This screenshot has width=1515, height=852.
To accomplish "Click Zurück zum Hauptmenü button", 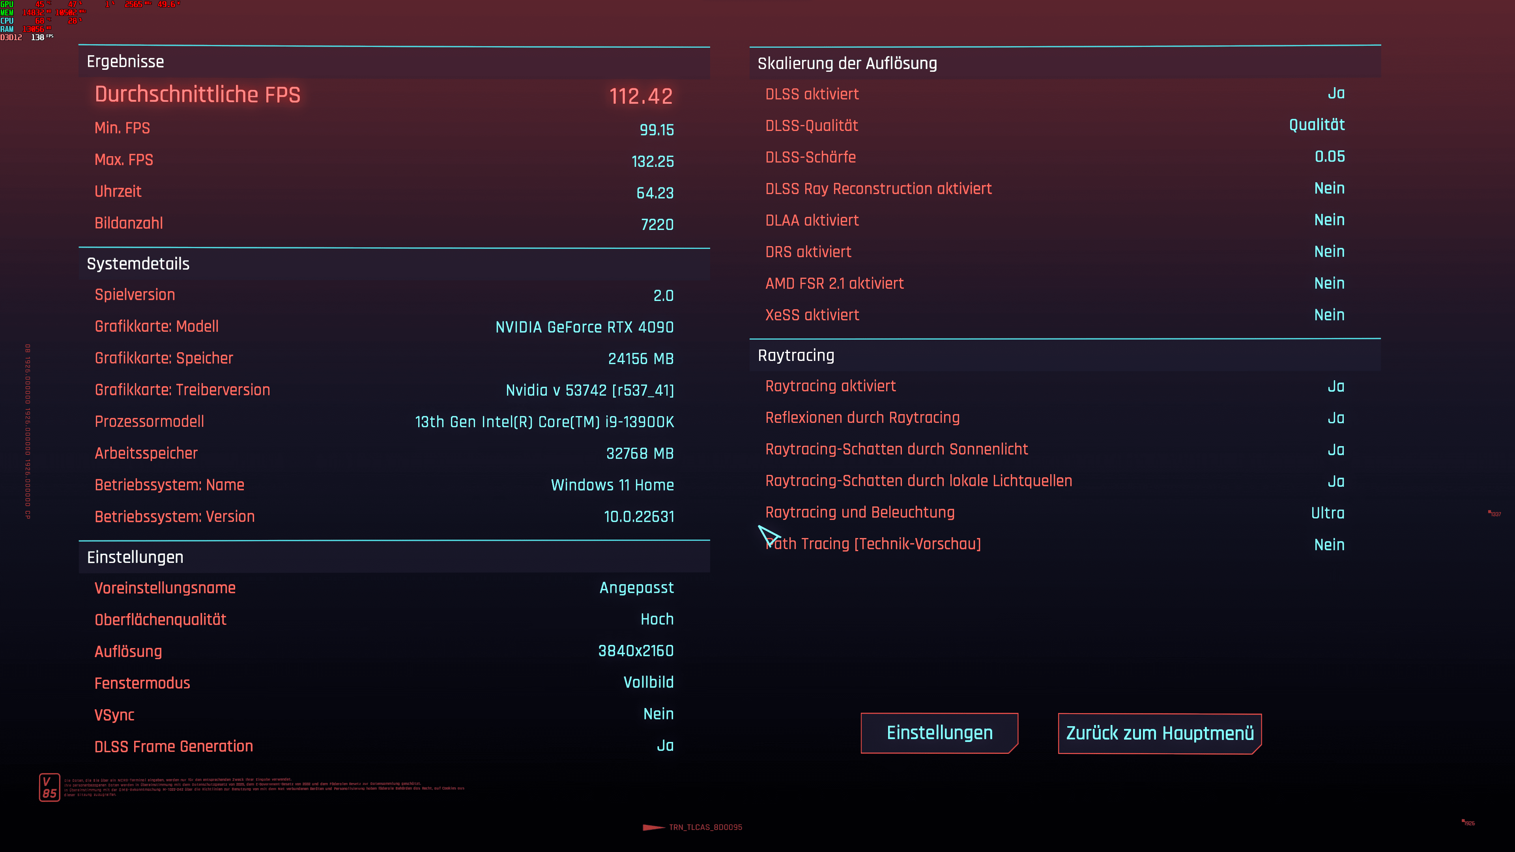I will click(x=1159, y=733).
